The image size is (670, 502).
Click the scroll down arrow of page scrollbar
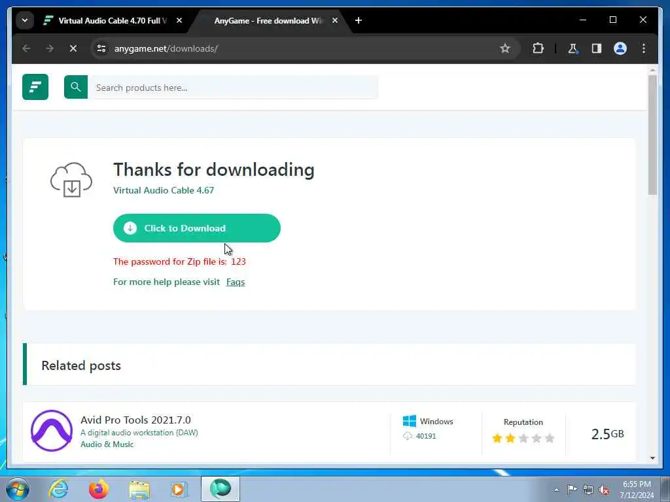pyautogui.click(x=652, y=458)
